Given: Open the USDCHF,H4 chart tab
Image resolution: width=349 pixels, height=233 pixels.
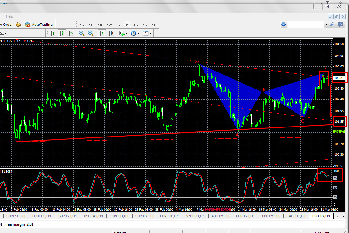Looking at the screenshot, I should click(42, 216).
